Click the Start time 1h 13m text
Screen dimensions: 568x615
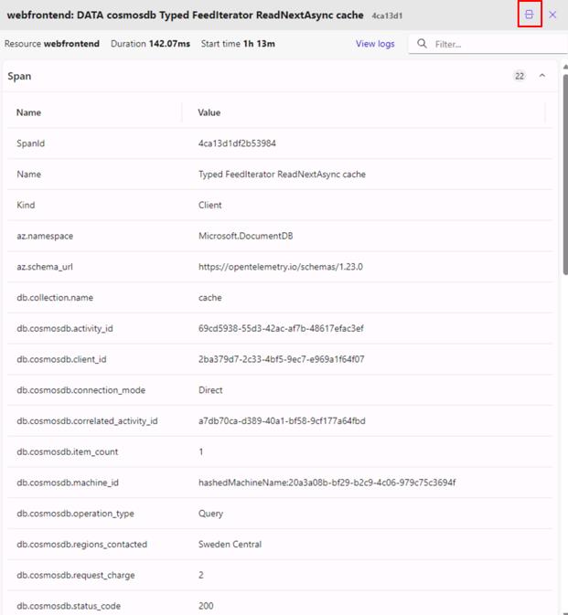pyautogui.click(x=238, y=44)
